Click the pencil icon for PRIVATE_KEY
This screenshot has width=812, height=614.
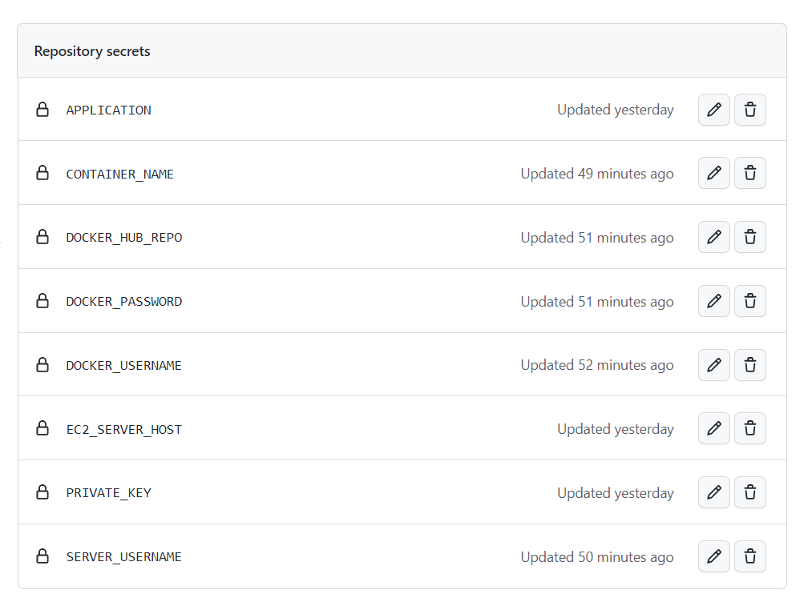tap(713, 492)
